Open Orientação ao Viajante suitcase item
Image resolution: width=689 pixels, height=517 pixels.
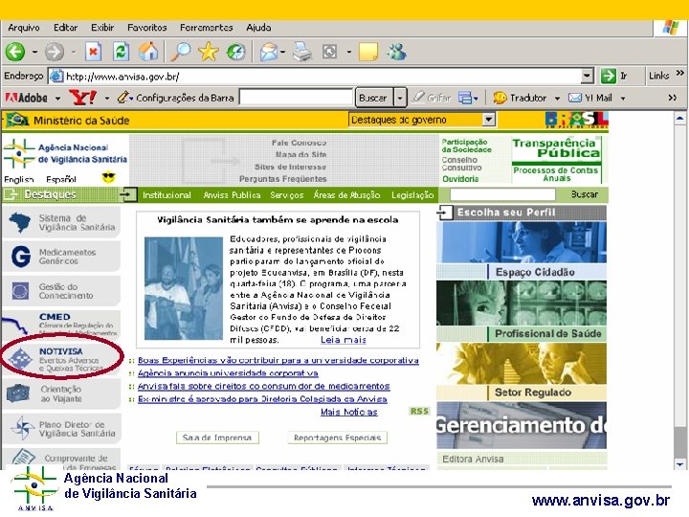[60, 393]
